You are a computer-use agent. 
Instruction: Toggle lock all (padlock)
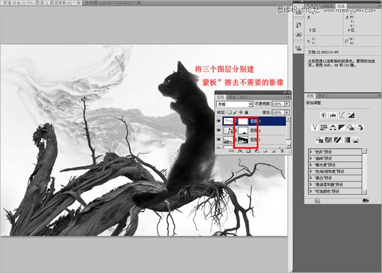[247, 112]
